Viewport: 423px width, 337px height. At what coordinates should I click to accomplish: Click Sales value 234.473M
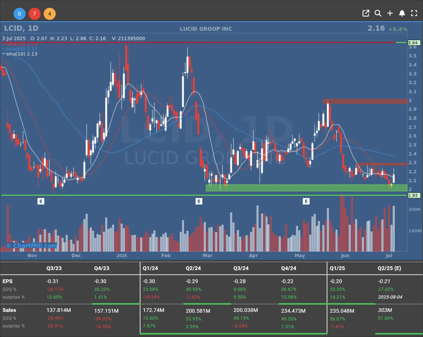point(293,311)
